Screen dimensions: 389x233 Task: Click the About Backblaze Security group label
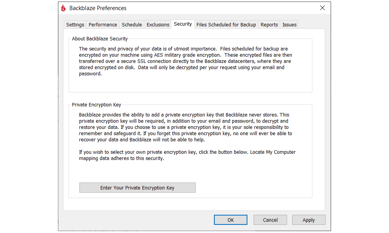[100, 38]
